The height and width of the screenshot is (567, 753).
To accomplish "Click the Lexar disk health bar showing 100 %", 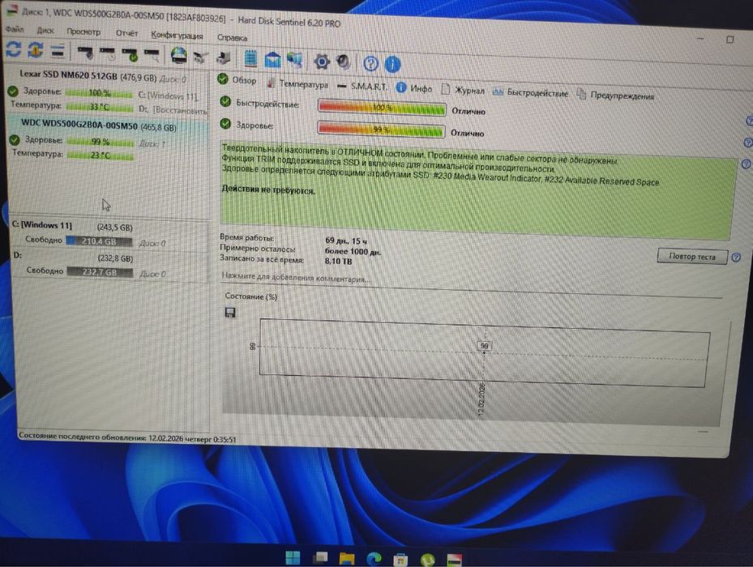I will click(x=99, y=93).
